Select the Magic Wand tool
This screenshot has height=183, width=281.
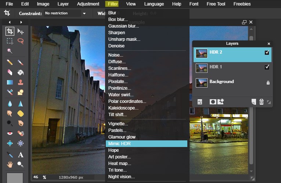click(x=10, y=51)
